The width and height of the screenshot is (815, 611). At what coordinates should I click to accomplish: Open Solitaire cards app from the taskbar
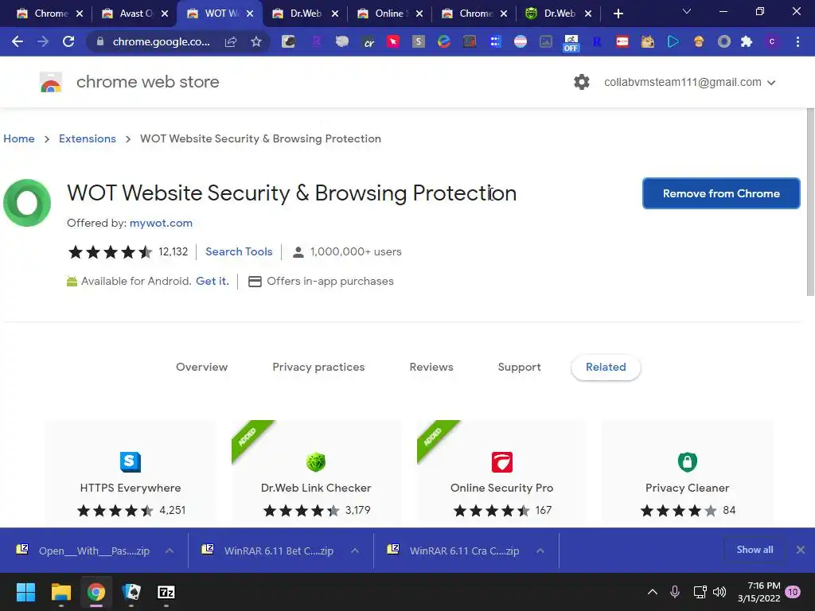click(x=131, y=592)
